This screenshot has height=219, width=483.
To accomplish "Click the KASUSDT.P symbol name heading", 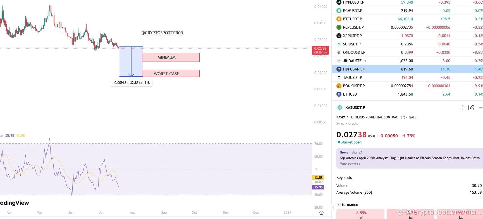I will (355, 108).
